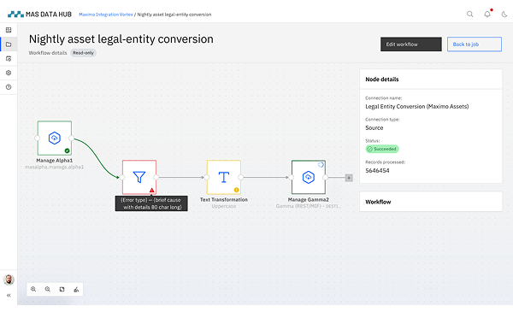This screenshot has height=312, width=513.
Task: Click the MAS DATA HUB logo
Action: tap(39, 15)
